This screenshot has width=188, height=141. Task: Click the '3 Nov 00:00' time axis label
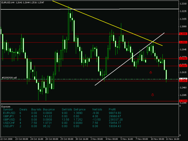(x=97, y=139)
